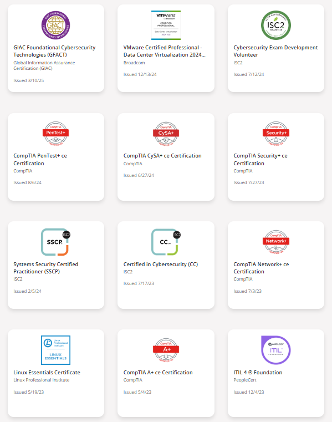Select the ISC2 Exam Development Volunteer badge
Image resolution: width=332 pixels, height=422 pixels.
pos(276,26)
